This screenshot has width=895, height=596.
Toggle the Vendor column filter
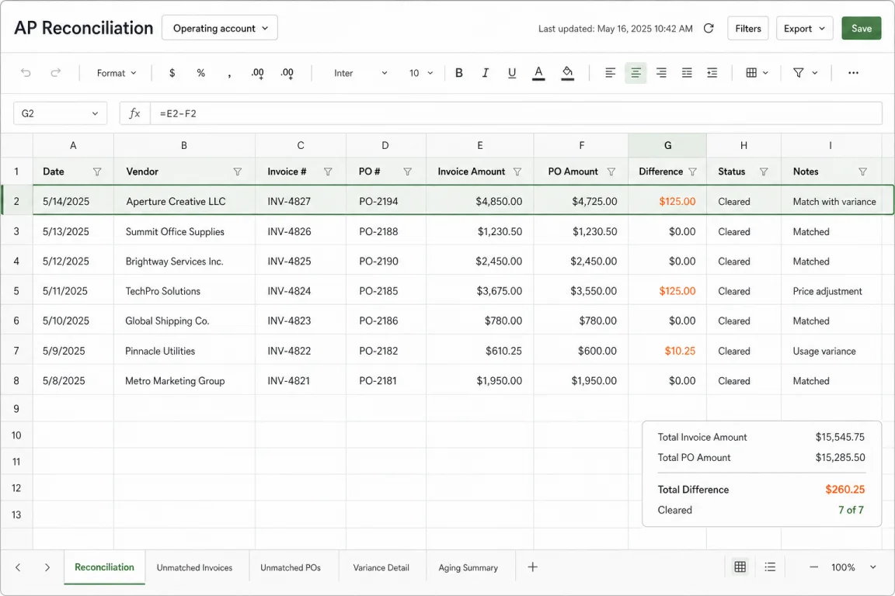pos(238,172)
